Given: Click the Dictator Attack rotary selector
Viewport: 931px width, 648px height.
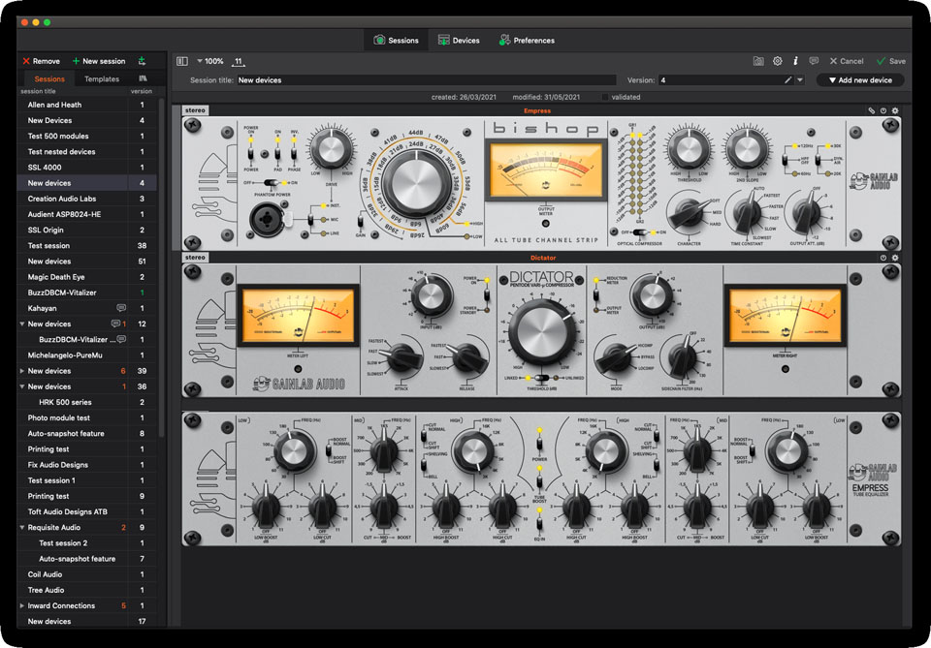Looking at the screenshot, I should (402, 357).
